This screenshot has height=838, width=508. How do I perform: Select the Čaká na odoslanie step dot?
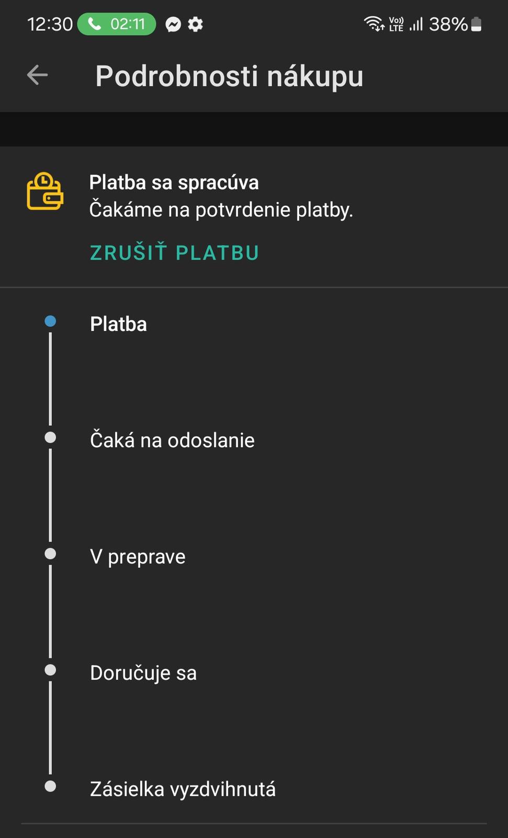pos(50,437)
